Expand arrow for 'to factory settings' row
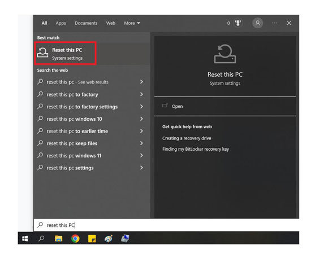Screen dimensions: 328x254 coord(141,107)
